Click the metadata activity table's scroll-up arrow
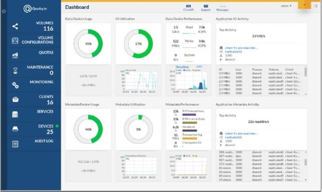This screenshot has height=192, width=322. point(306,152)
